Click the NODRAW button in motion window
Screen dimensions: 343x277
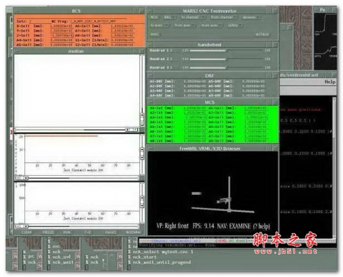coord(133,232)
